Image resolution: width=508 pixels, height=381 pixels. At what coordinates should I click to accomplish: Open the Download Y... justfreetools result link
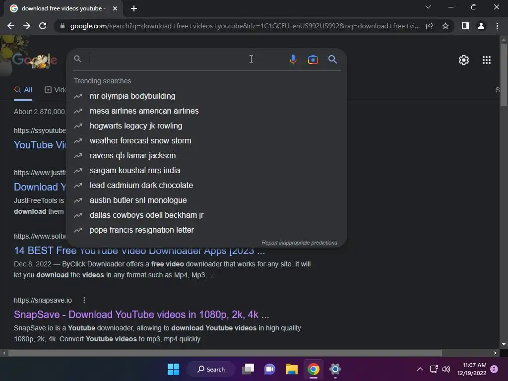40,187
